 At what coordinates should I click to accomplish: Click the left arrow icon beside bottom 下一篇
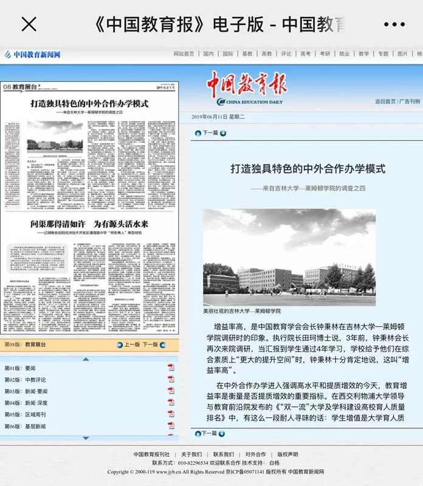198,433
